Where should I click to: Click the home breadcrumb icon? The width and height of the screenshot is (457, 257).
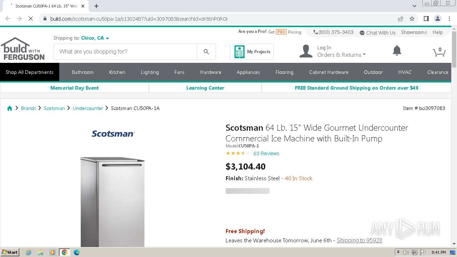[x=10, y=108]
